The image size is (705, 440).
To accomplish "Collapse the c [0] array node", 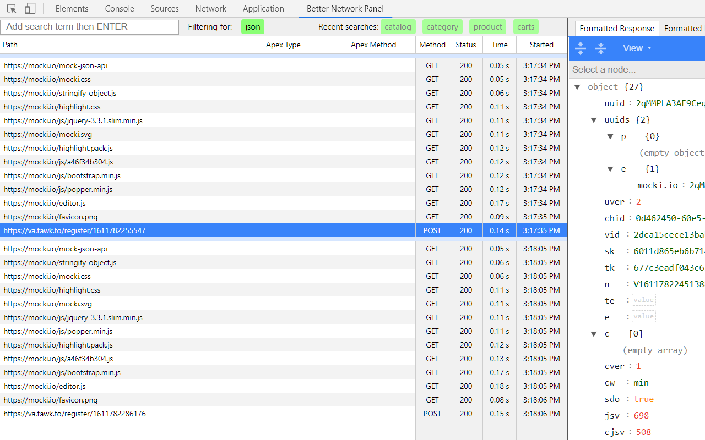I will (x=594, y=334).
